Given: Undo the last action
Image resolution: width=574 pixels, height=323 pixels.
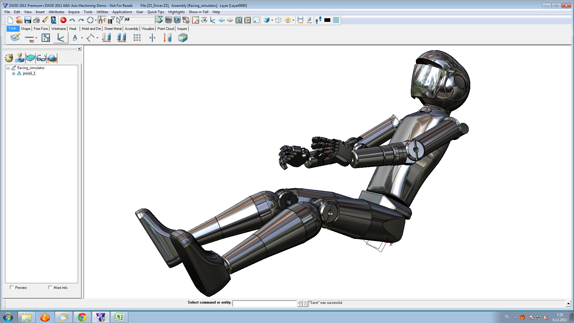Looking at the screenshot, I should 72,20.
